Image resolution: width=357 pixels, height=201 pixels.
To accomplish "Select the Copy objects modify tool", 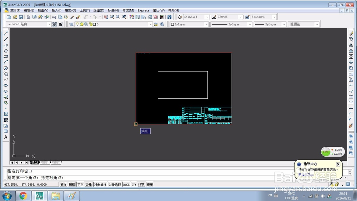I will (x=351, y=39).
